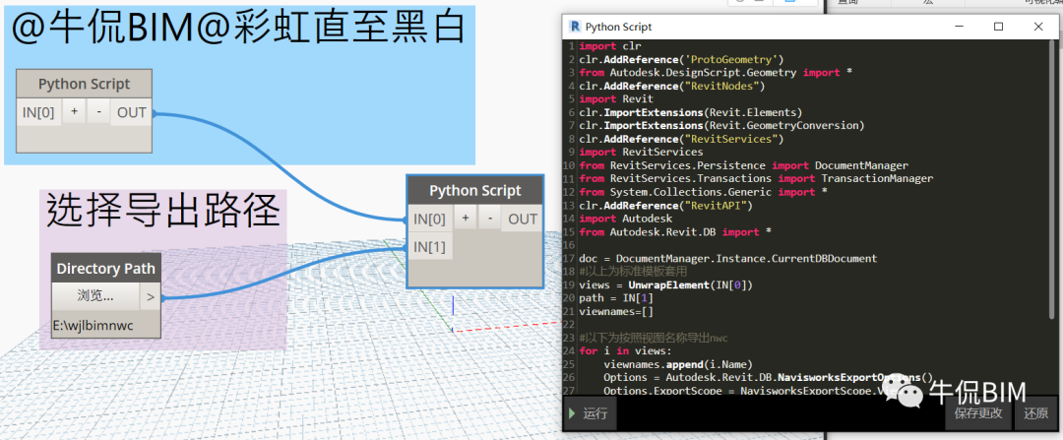Click 保存更改 to save script changes
1063x440 pixels.
(x=978, y=412)
